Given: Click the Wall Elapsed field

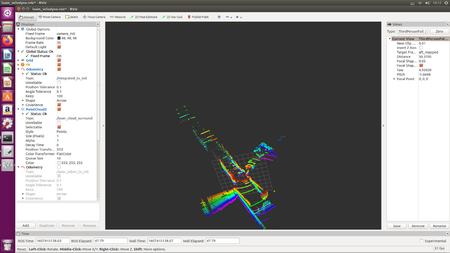Looking at the screenshot, I should click(223, 241).
